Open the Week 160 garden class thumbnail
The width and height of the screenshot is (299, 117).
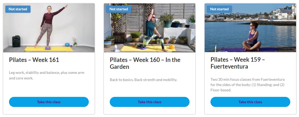(x=149, y=28)
